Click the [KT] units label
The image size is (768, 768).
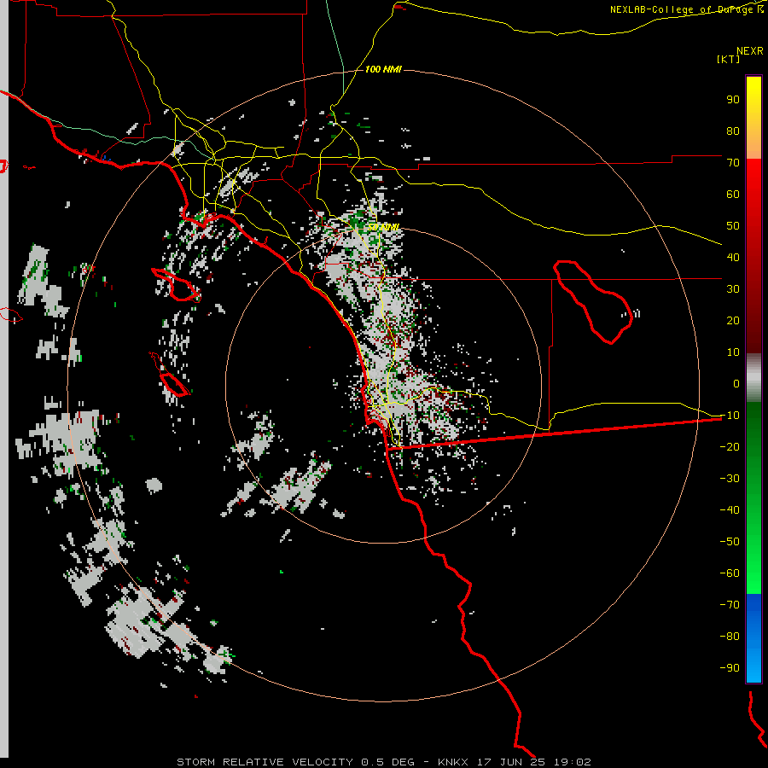728,59
